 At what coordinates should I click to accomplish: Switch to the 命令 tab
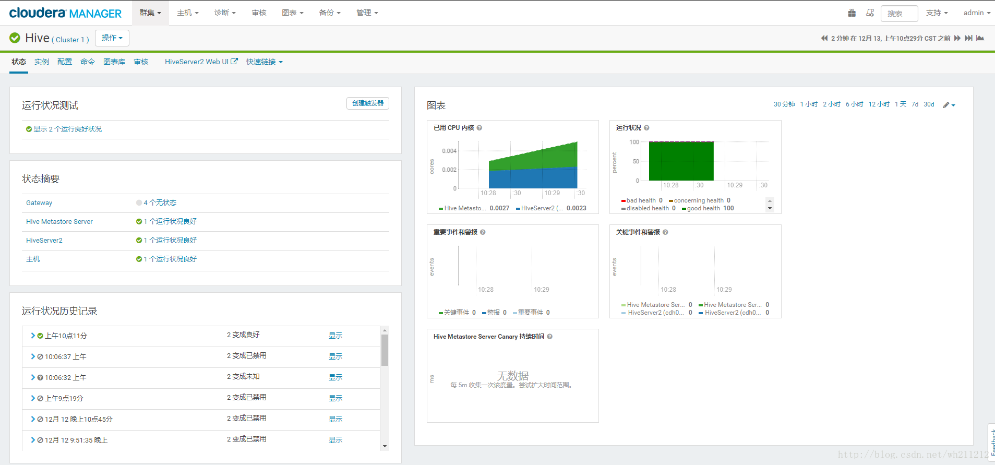click(x=88, y=62)
